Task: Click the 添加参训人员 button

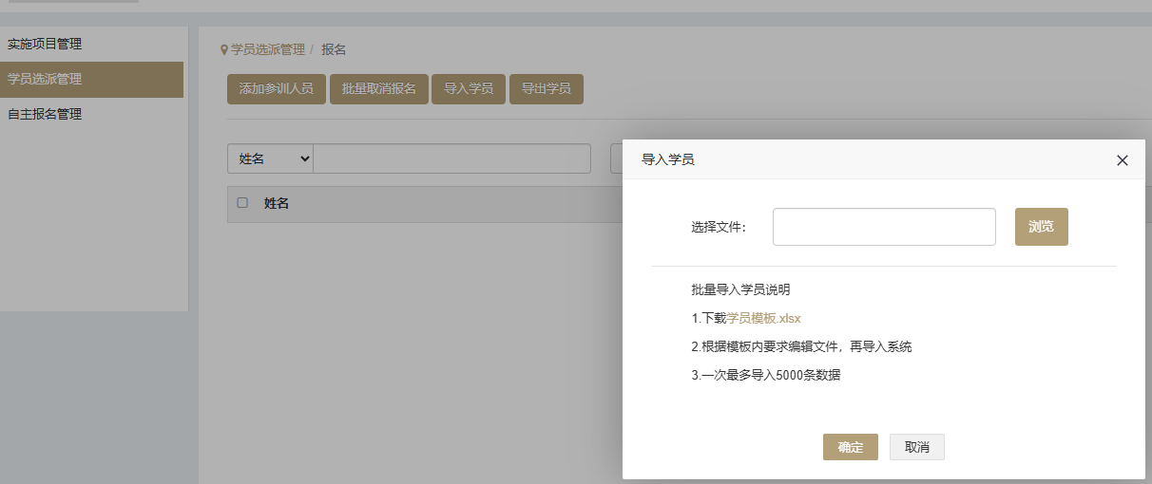Action: [x=276, y=89]
